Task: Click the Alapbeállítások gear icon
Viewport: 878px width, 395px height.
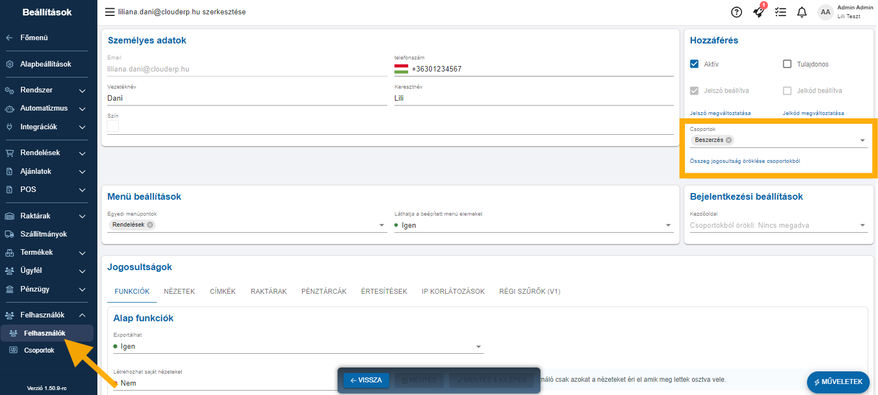Action: tap(9, 64)
